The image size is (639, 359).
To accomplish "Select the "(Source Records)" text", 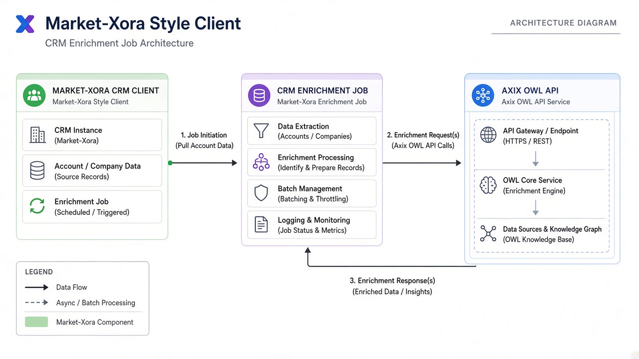I will click(x=81, y=177).
